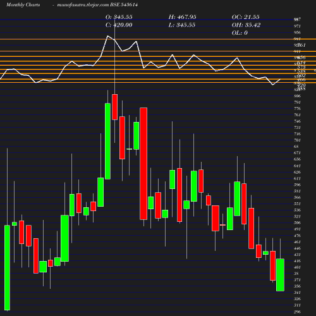The height and width of the screenshot is (316, 316).
Task: Click price axis label 506
Action: pos(297,222)
